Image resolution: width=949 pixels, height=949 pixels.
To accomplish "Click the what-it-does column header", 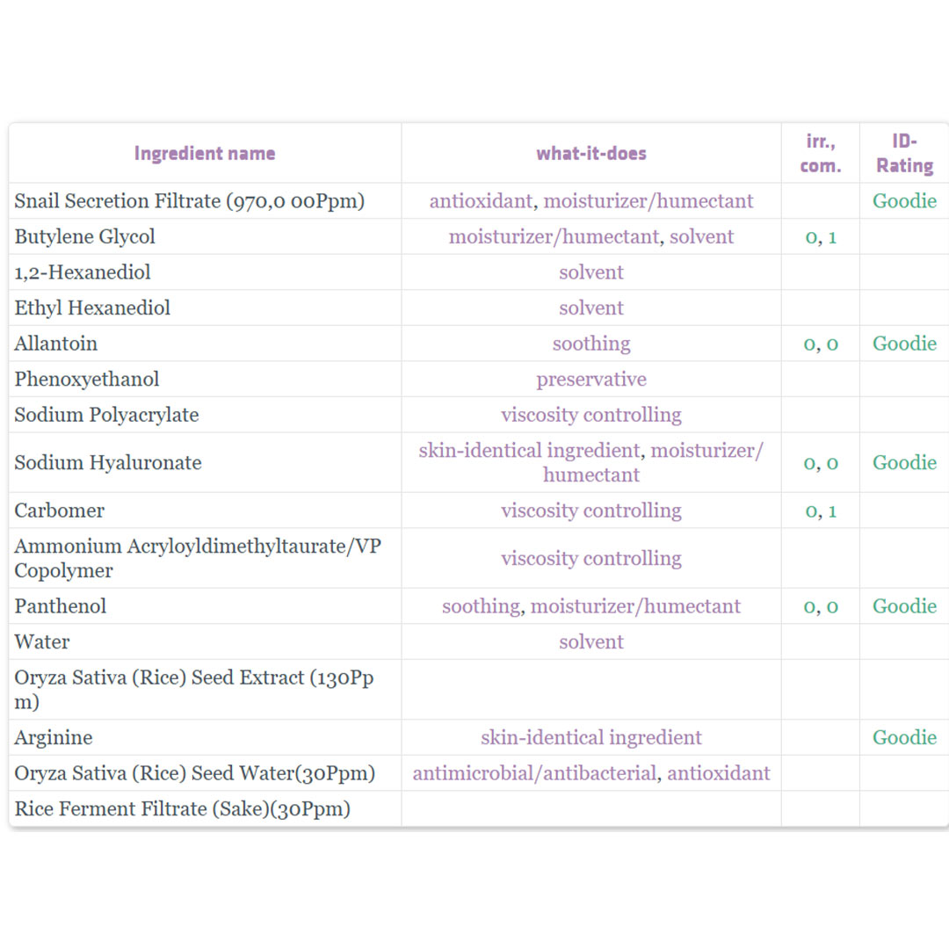I will click(591, 154).
